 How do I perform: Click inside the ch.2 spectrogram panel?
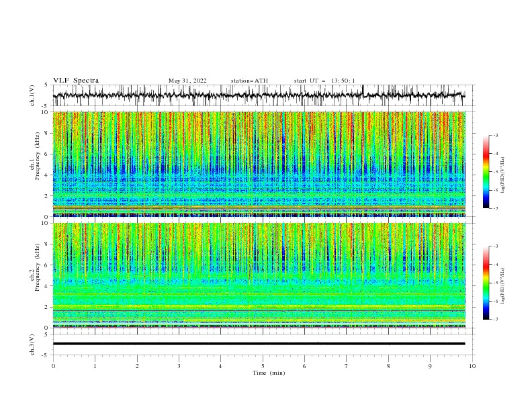pos(259,275)
